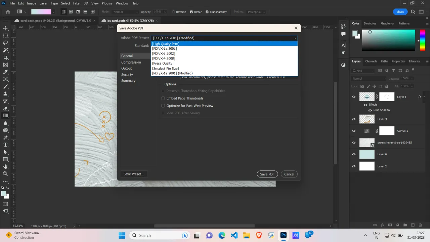Screen dimensions: 430x242
Task: Click the Save Preset button
Action: 134,174
